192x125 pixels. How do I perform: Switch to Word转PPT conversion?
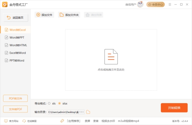[16, 37]
